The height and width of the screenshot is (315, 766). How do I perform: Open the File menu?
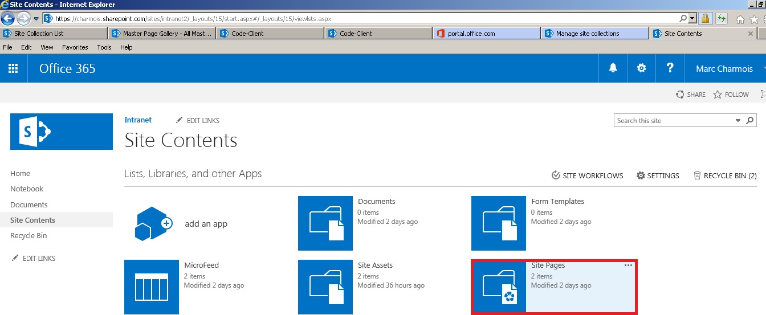point(7,47)
